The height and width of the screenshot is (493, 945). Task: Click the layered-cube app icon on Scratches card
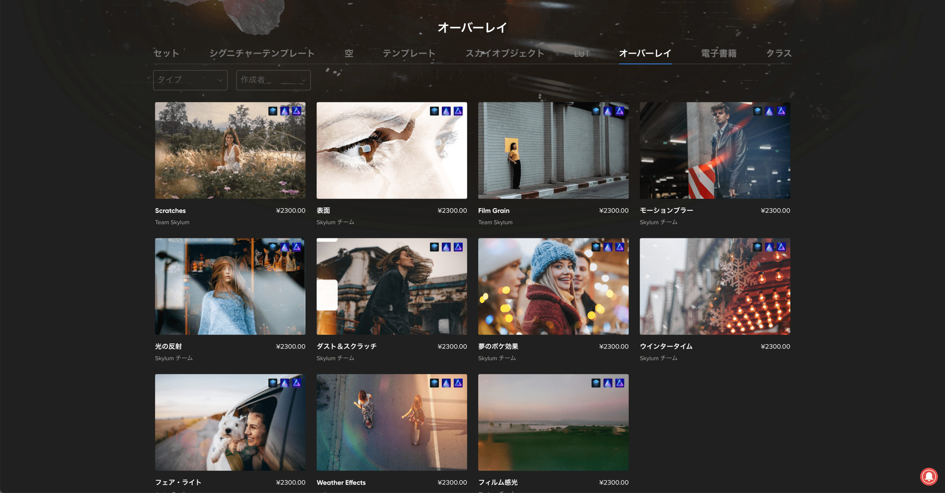273,111
